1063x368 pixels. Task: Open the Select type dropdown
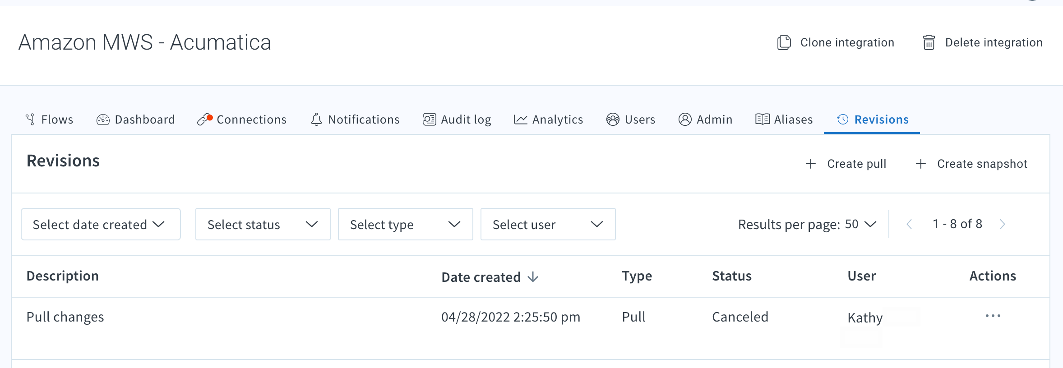point(406,224)
